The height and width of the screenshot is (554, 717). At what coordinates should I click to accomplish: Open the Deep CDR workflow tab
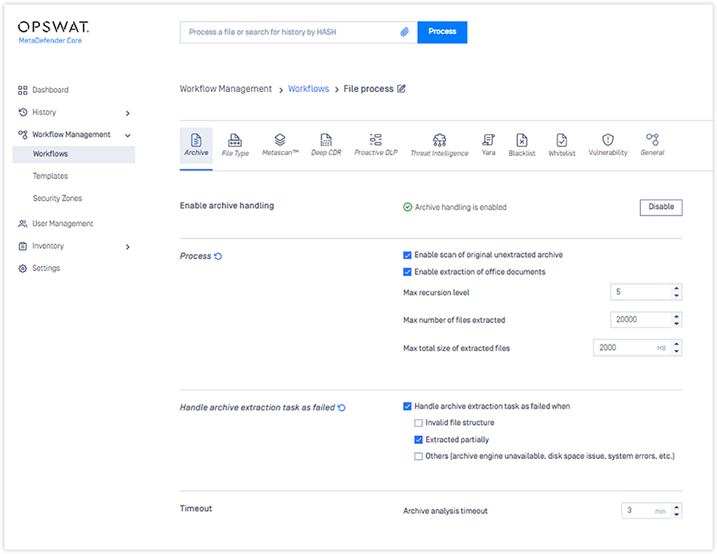(x=325, y=145)
